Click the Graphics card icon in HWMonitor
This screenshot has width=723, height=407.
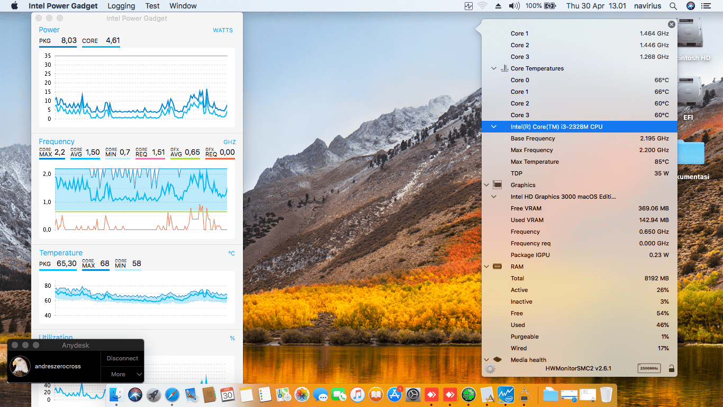(x=498, y=185)
